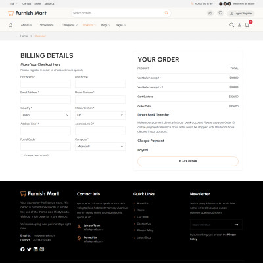263x263 pixels.
Task: Click Gift Box link in top bar
Action: (x=27, y=4)
